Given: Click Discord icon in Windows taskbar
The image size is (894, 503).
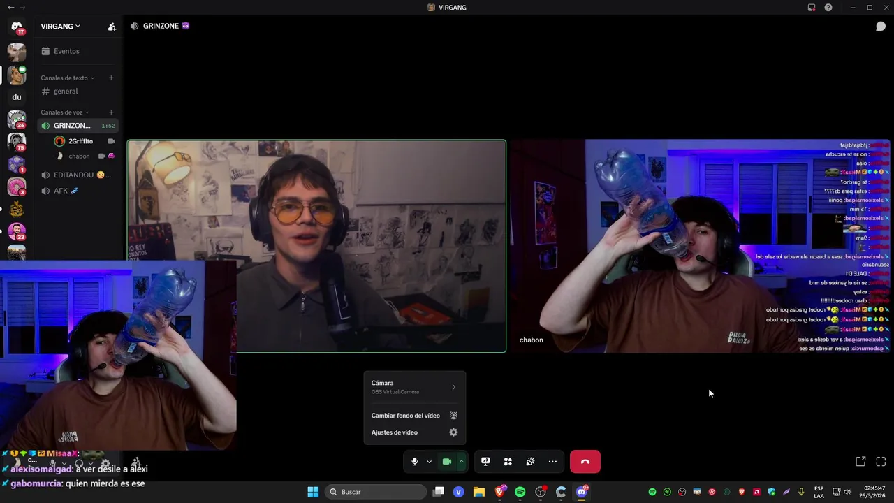Looking at the screenshot, I should [x=581, y=492].
